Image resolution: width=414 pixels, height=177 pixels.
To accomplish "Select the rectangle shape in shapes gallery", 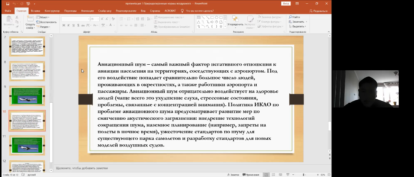I will tap(212, 17).
